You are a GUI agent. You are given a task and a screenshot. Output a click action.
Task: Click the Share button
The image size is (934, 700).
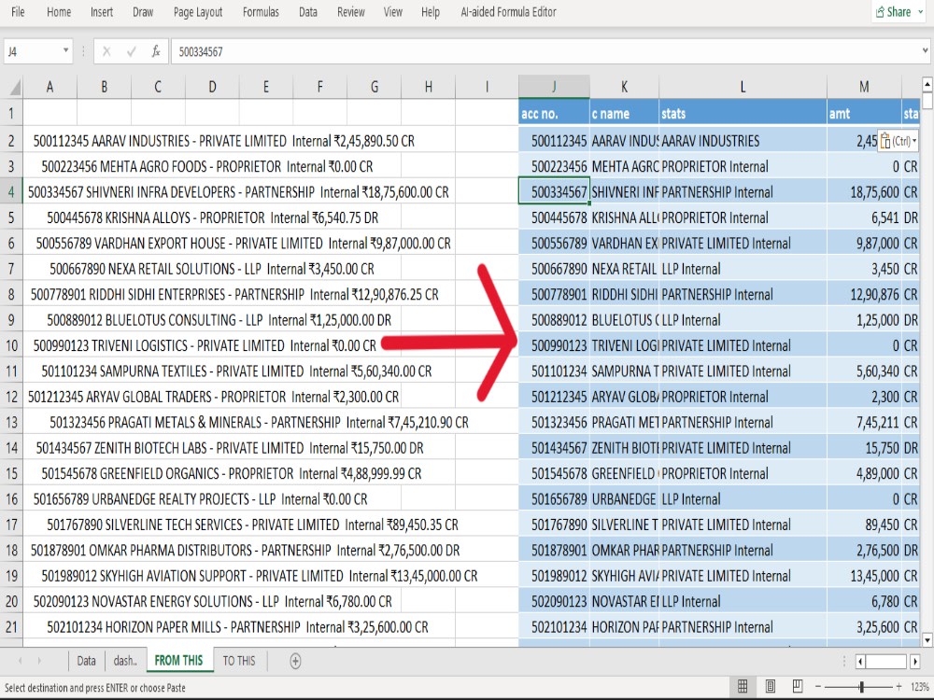tap(899, 12)
